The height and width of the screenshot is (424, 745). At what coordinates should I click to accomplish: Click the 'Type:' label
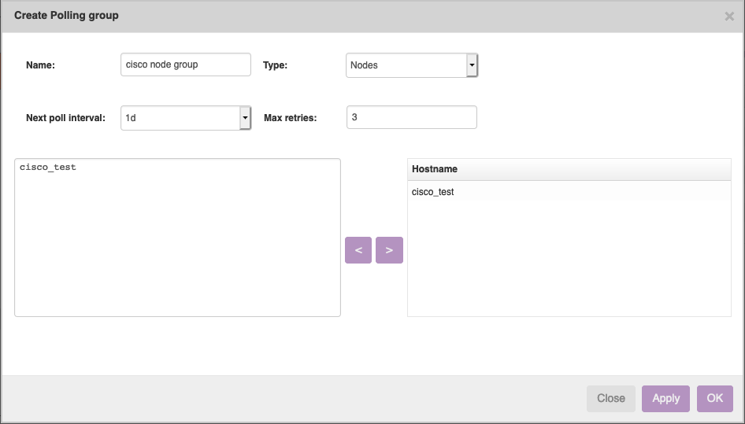click(275, 65)
